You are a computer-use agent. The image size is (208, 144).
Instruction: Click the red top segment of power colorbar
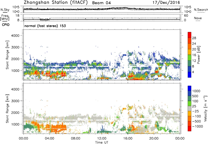click(190, 35)
